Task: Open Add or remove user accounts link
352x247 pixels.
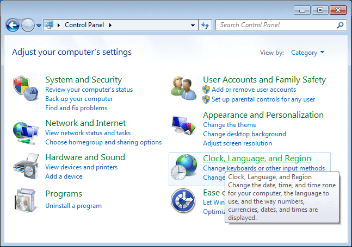Action: point(254,90)
